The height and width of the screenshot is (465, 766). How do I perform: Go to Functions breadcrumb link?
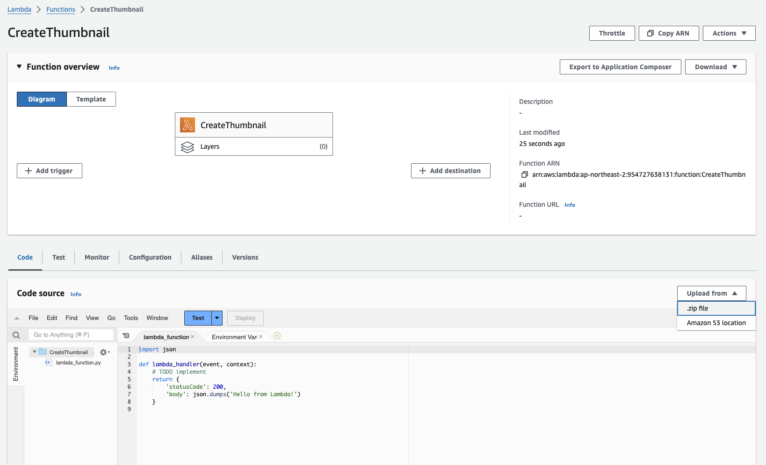[x=61, y=9]
